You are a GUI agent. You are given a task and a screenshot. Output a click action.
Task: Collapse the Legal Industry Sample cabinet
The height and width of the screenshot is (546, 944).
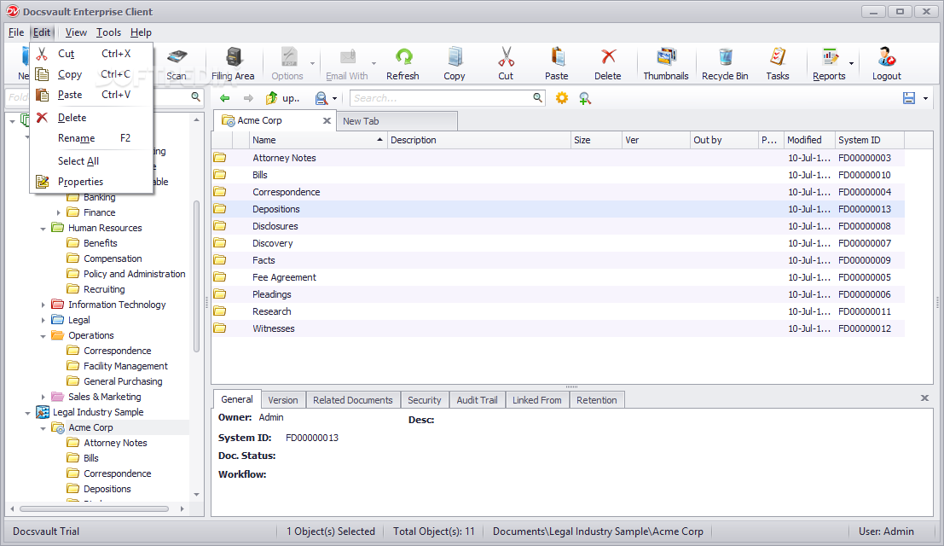[27, 413]
